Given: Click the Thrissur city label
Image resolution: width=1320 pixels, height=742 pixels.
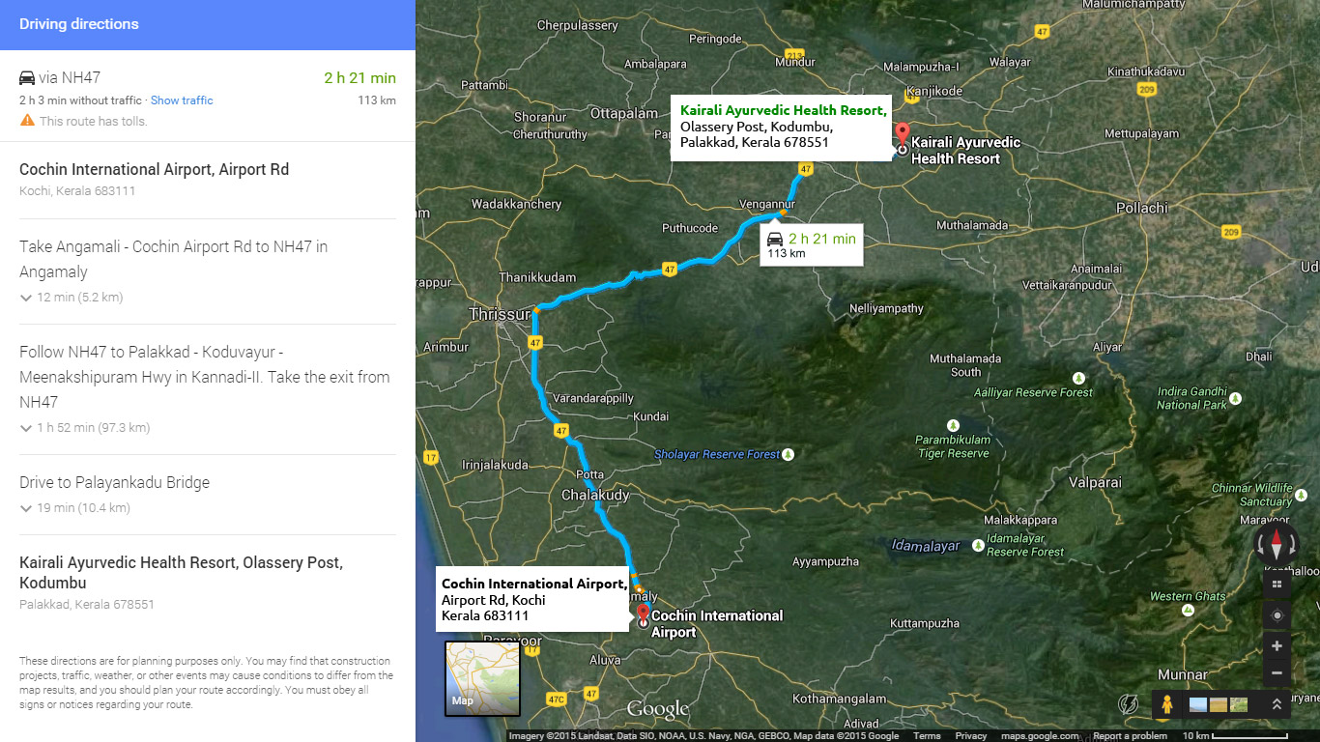Looking at the screenshot, I should click(499, 314).
